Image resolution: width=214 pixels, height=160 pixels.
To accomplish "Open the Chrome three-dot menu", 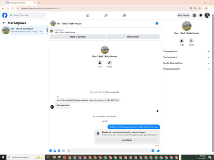I will [x=211, y=9].
